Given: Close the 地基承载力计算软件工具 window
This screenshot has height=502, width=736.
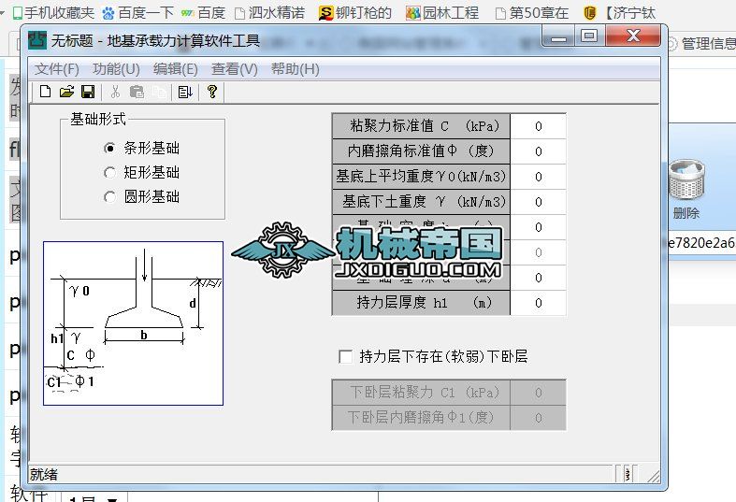Looking at the screenshot, I should tap(633, 36).
